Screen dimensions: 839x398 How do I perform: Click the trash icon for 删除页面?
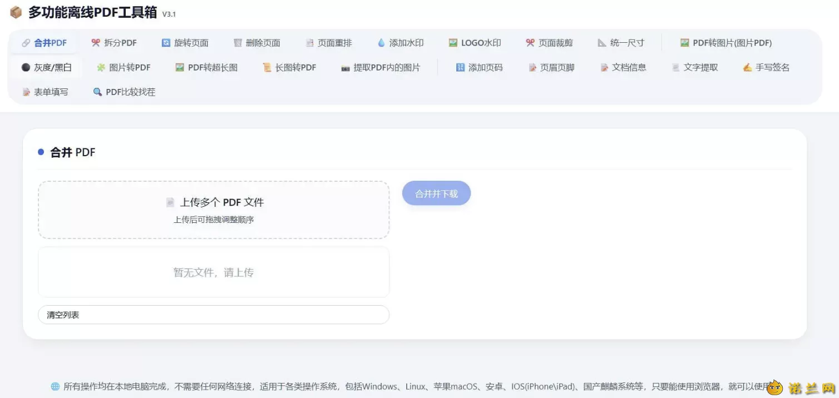click(238, 43)
